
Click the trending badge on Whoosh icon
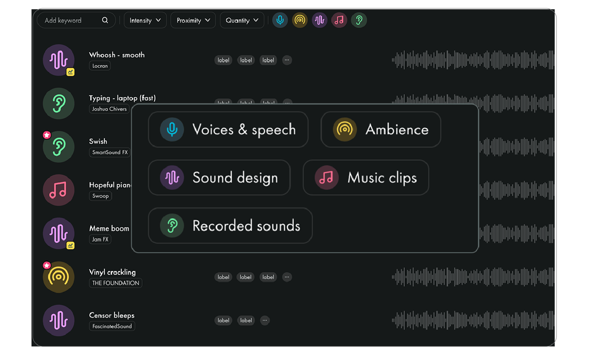coord(70,72)
